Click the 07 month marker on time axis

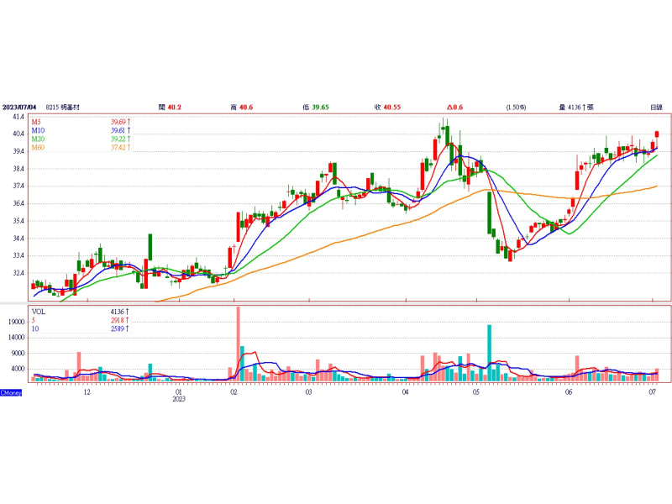[x=653, y=392]
